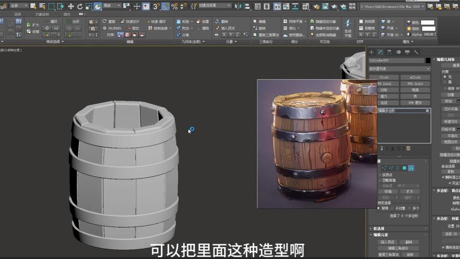This screenshot has width=460, height=259.
Task: Open the selection filter 全部 dropdown
Action: (x=19, y=6)
